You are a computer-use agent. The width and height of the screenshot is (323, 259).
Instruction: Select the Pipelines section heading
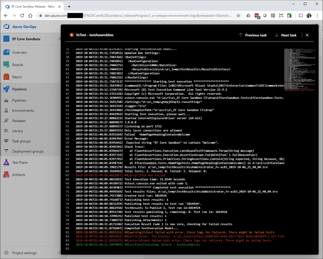19,89
